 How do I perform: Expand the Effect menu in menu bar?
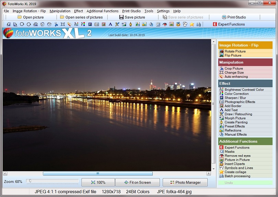[x=78, y=11]
